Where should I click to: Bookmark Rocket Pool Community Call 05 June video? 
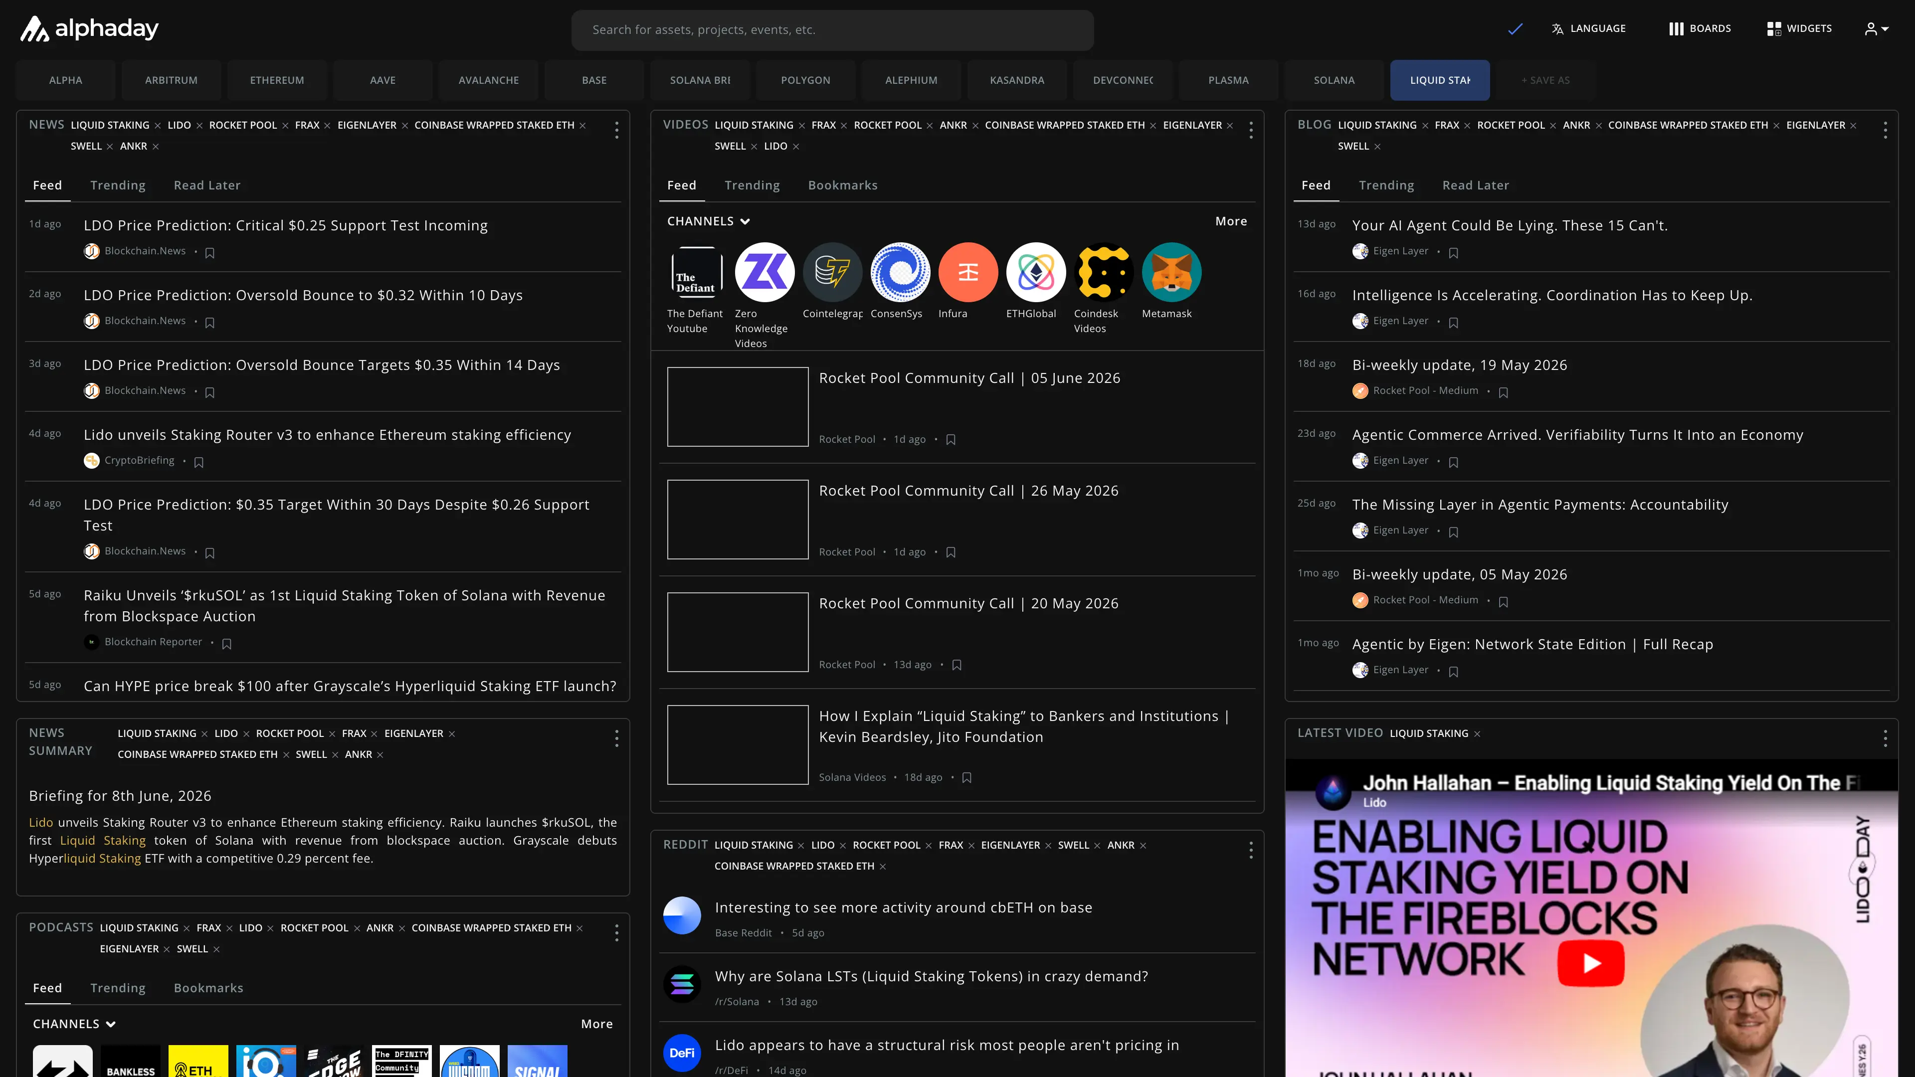click(951, 440)
